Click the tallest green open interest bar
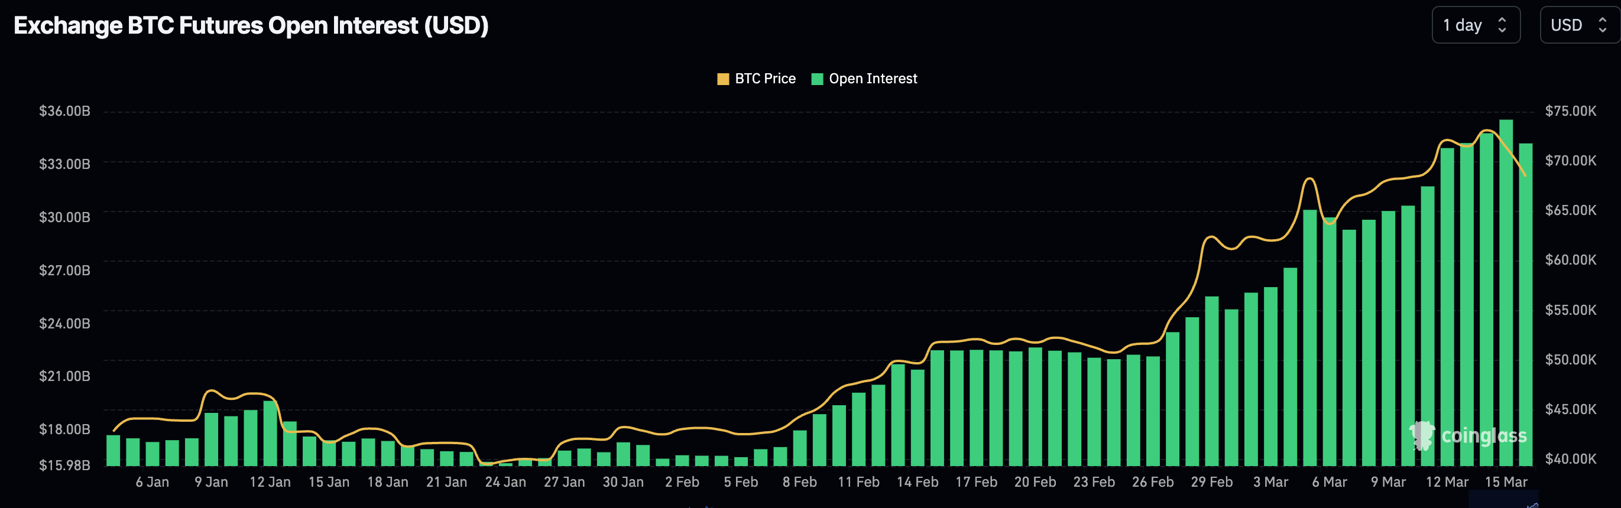 point(1506,292)
